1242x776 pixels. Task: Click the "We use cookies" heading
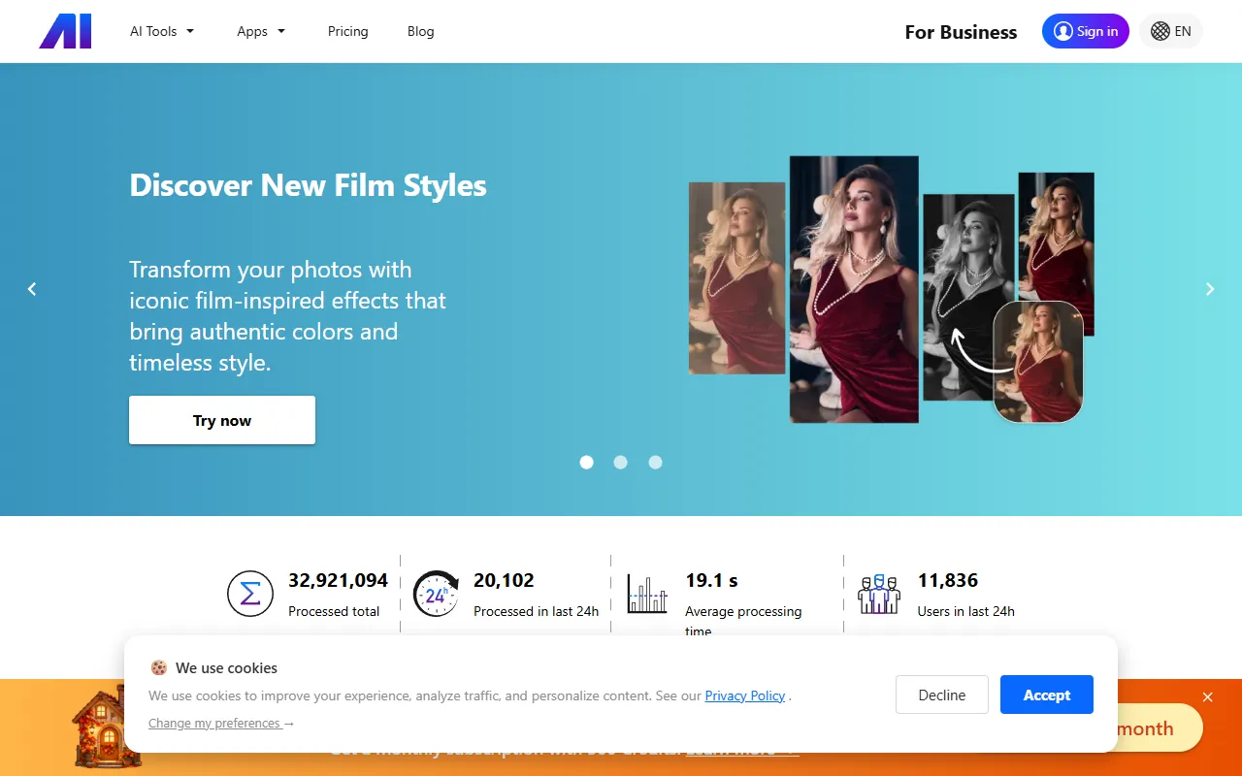point(226,667)
